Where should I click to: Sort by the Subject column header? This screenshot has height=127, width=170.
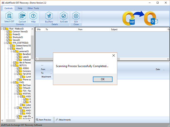(138, 29)
